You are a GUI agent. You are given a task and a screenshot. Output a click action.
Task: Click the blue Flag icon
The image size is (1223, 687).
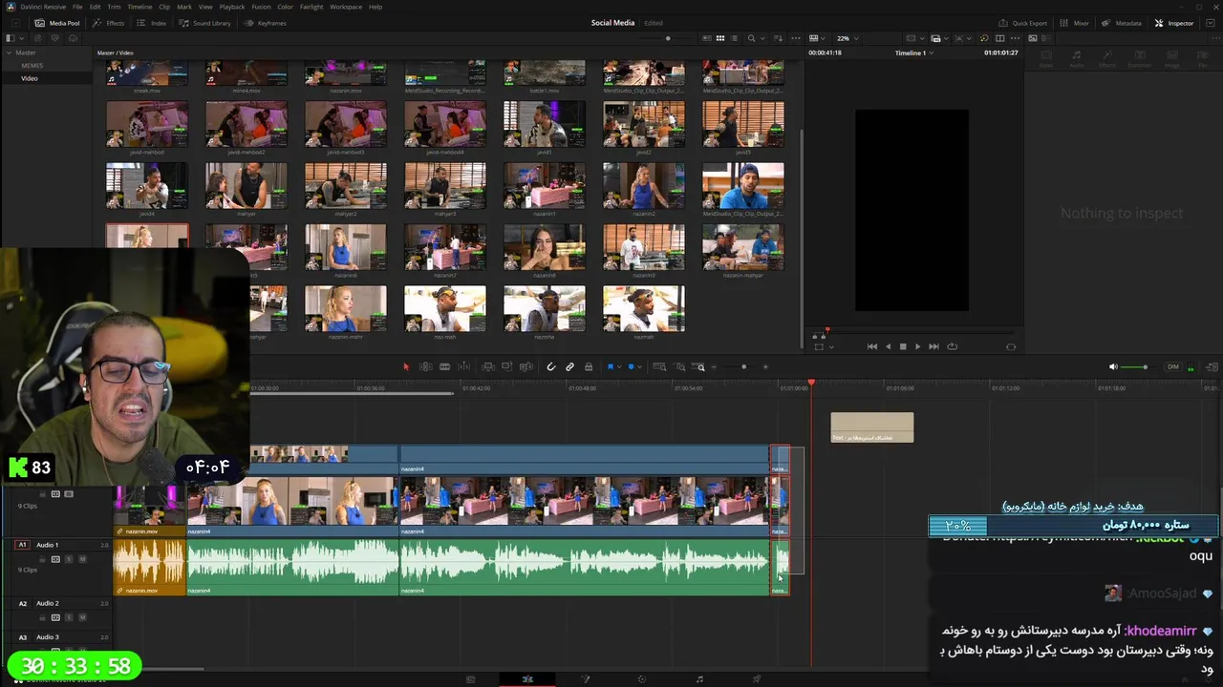(x=611, y=366)
